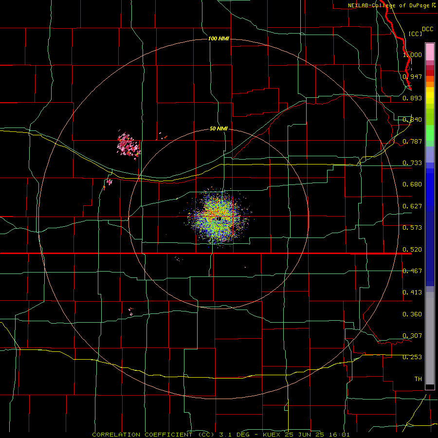Viewport: 438px width, 438px height.
Task: Click the radar site center of clutter
Action: [x=219, y=218]
